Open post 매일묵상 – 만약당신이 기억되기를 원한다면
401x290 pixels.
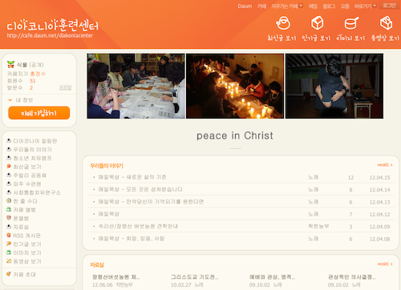(151, 202)
